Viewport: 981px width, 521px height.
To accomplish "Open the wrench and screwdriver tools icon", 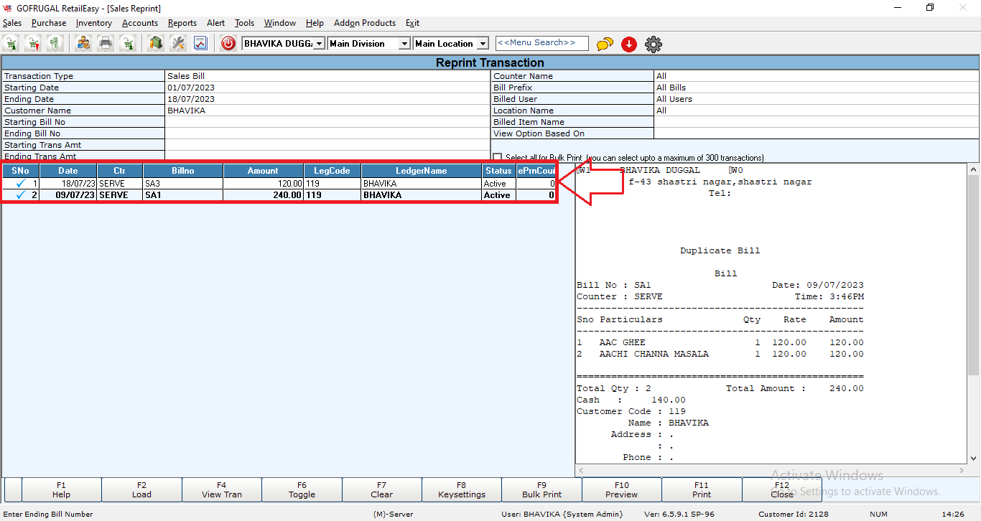I will (177, 44).
